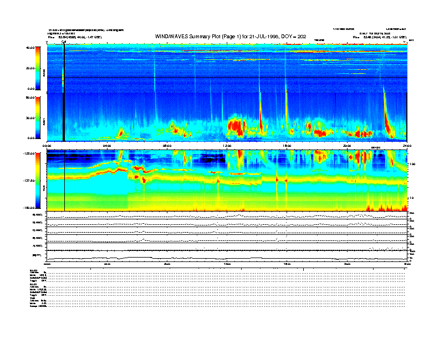
Task: Select the -125.00 label on TNR scale
Action: [29, 153]
